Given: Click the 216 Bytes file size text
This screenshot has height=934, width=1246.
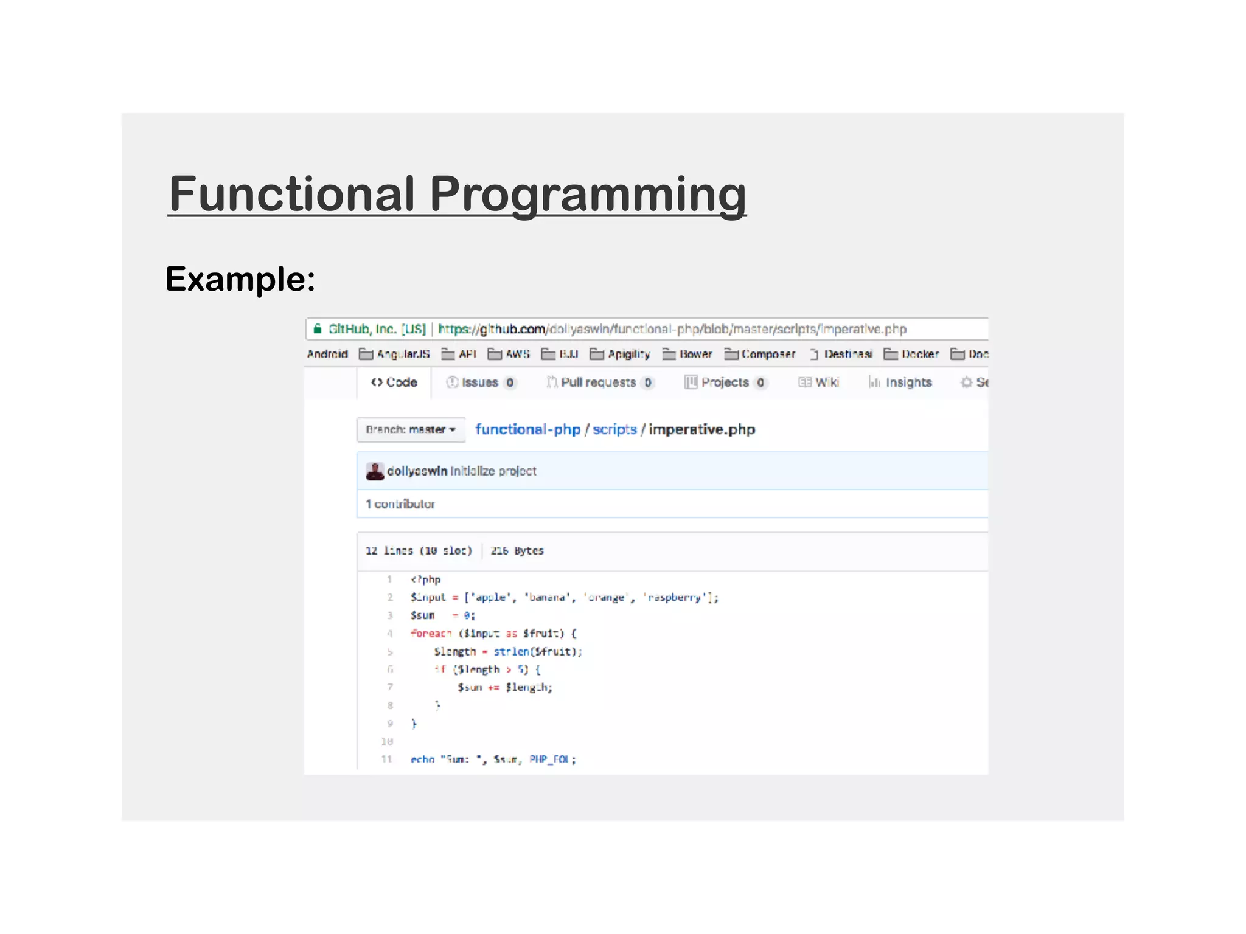Looking at the screenshot, I should [517, 551].
